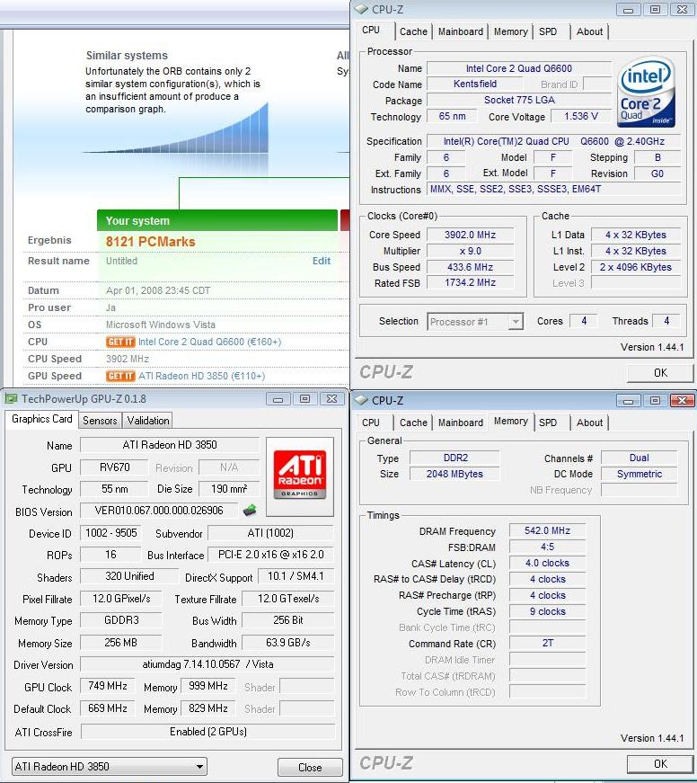
Task: Click the GET IT badge beside Intel Core 2 Quad
Action: [x=120, y=343]
